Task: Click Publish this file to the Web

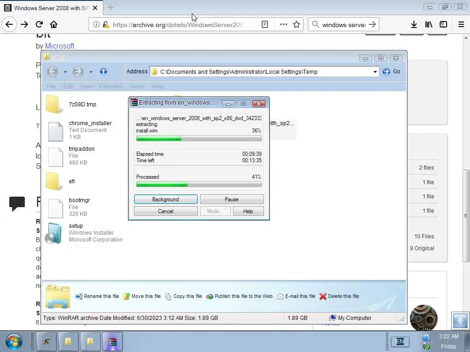Action: [239, 297]
